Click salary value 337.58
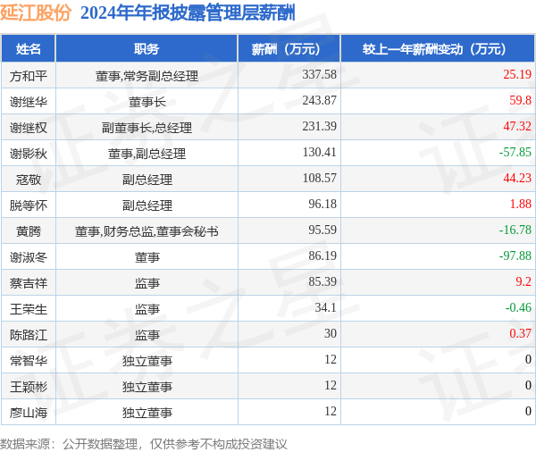This screenshot has width=536, height=452. (319, 74)
